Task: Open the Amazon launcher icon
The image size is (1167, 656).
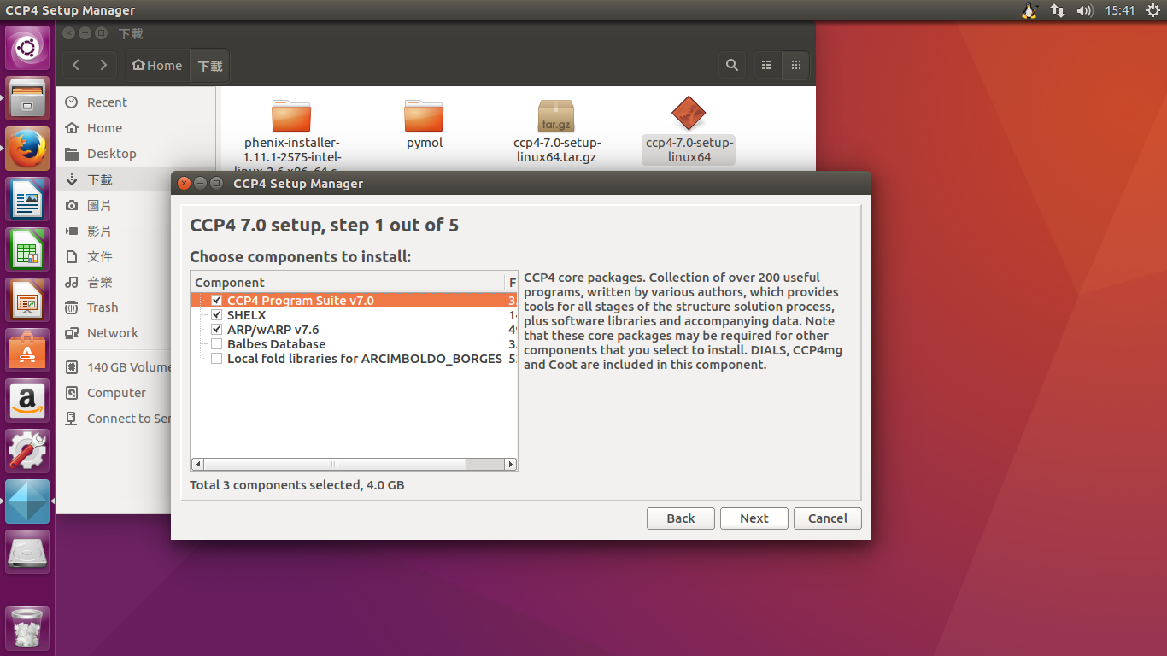Action: (27, 401)
